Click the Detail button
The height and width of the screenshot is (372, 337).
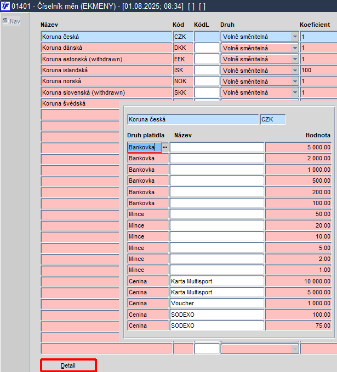[68, 365]
